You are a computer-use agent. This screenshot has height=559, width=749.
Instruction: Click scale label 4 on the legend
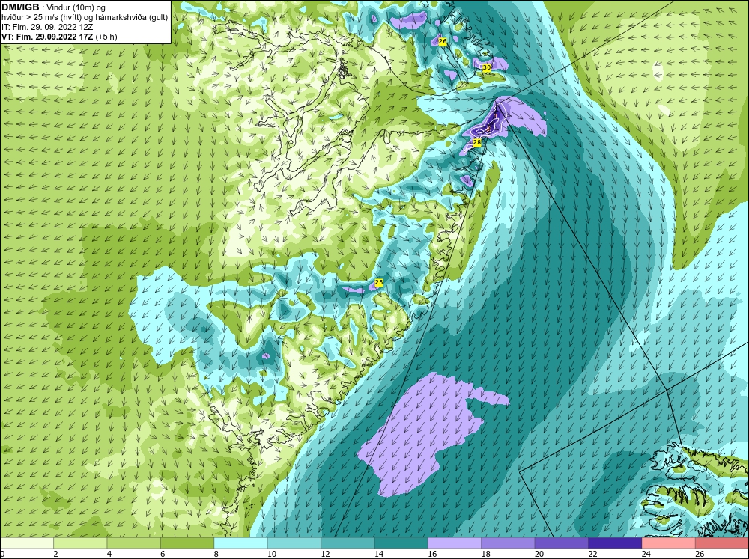coord(109,555)
